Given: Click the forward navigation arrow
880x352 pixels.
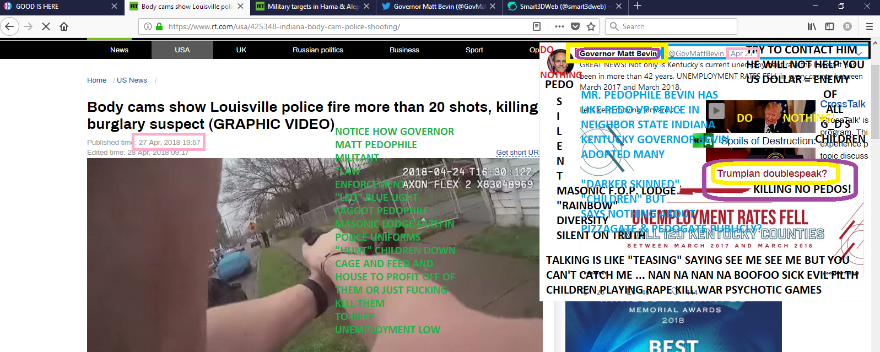Looking at the screenshot, I should (28, 26).
